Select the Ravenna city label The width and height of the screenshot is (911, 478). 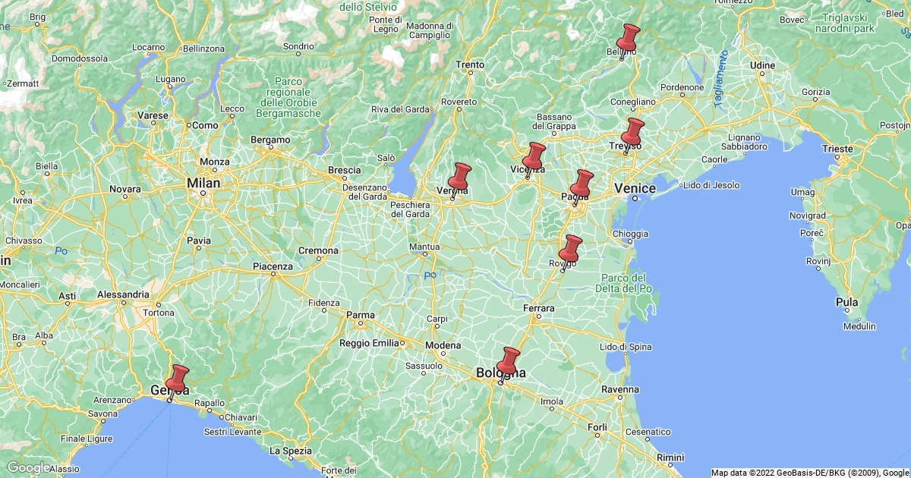(619, 389)
